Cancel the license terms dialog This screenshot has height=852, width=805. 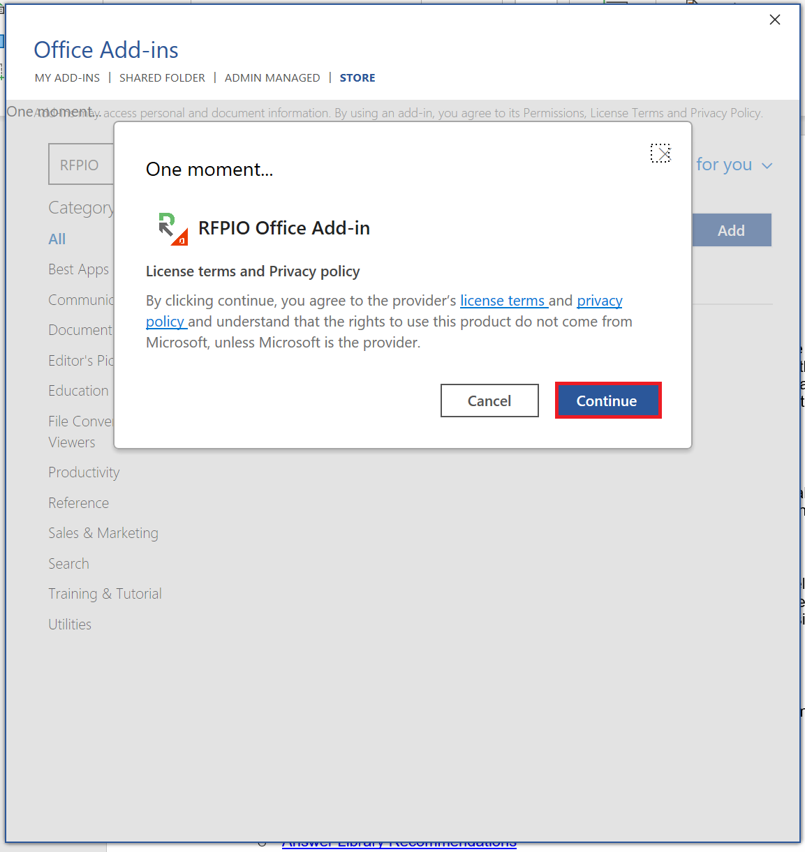click(489, 401)
